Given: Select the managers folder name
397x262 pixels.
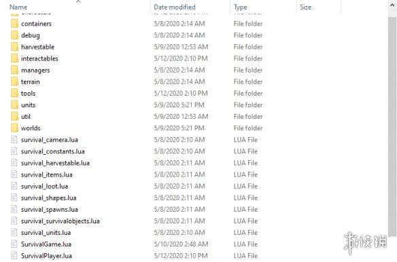Looking at the screenshot, I should coord(35,71).
